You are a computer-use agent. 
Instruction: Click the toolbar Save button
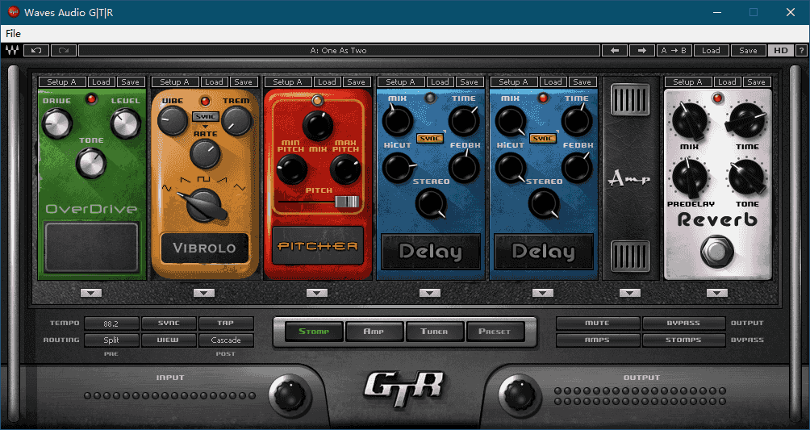pyautogui.click(x=748, y=50)
